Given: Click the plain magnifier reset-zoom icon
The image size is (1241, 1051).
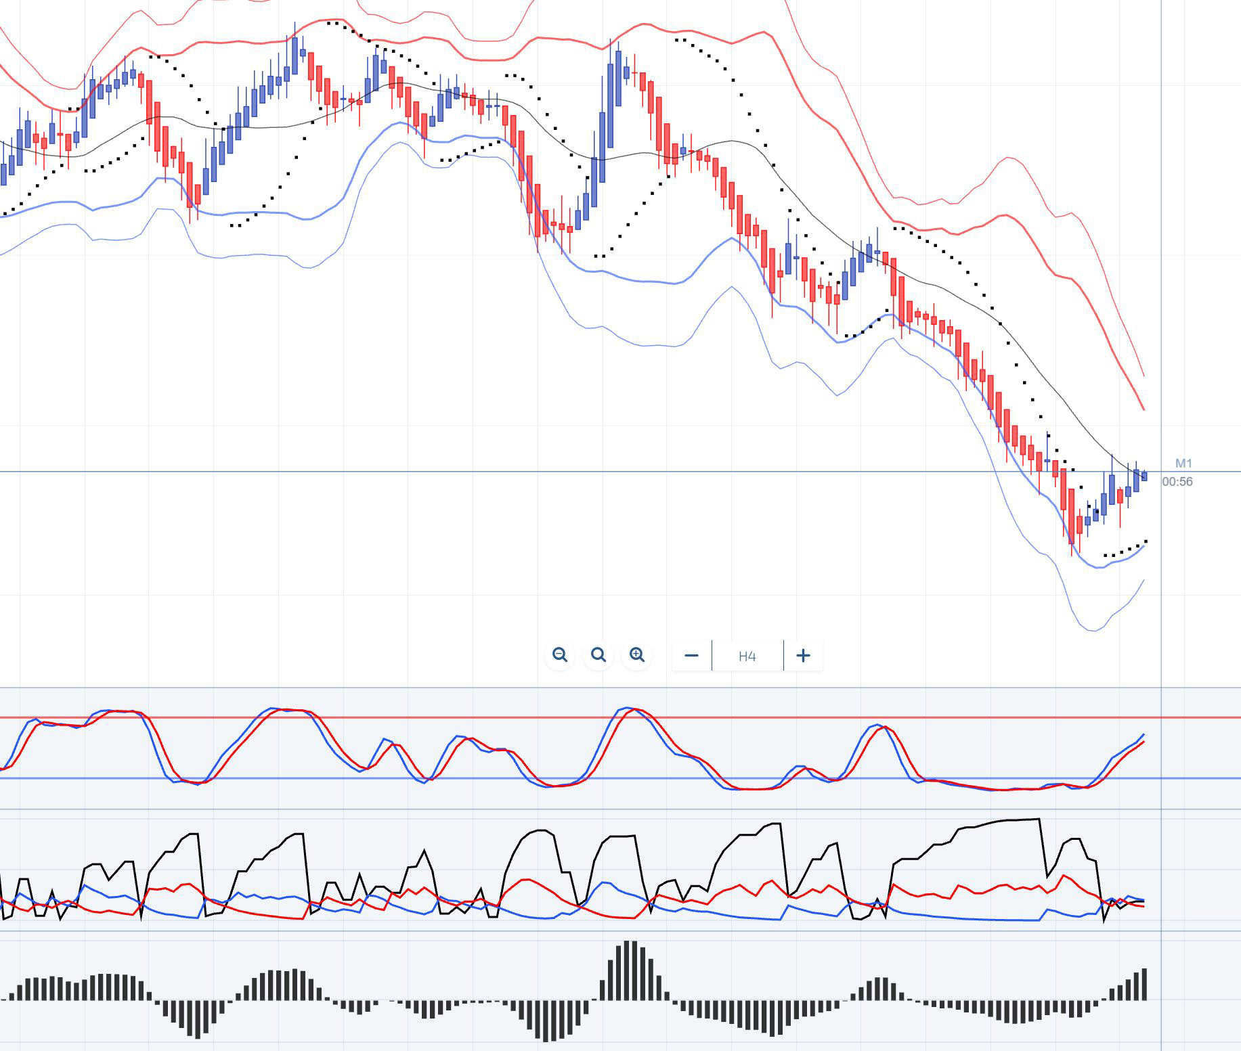Looking at the screenshot, I should click(x=598, y=655).
